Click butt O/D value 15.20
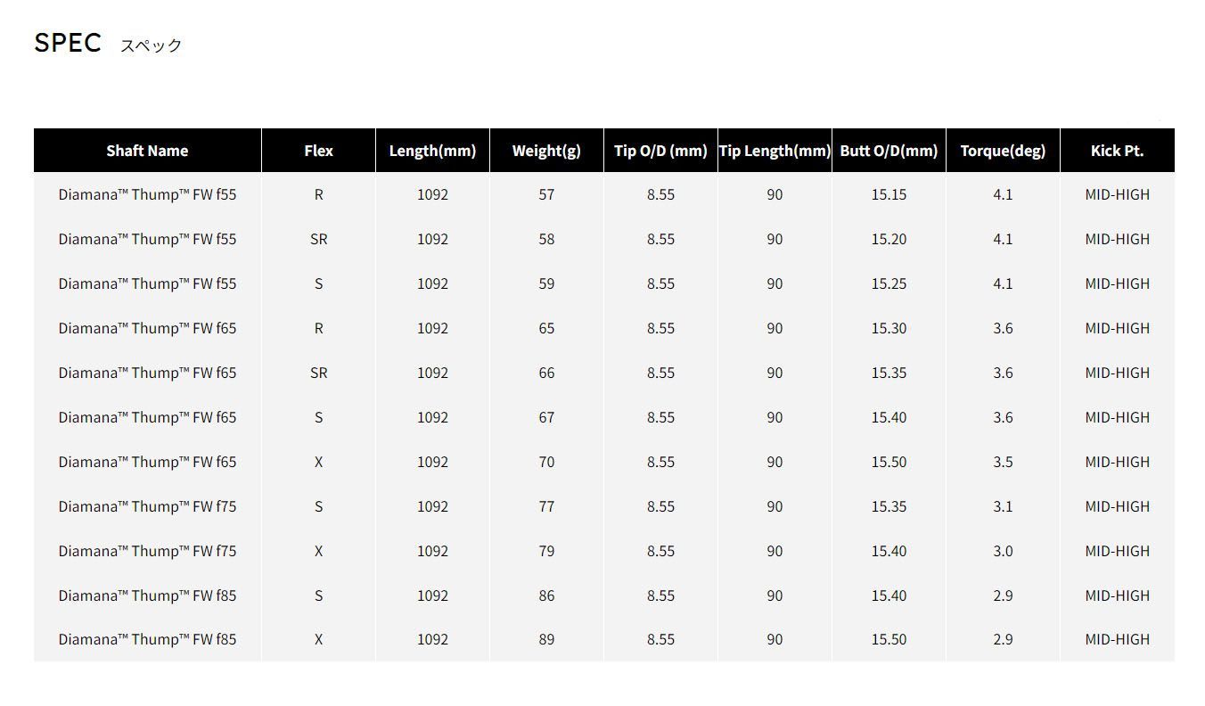 tap(889, 239)
